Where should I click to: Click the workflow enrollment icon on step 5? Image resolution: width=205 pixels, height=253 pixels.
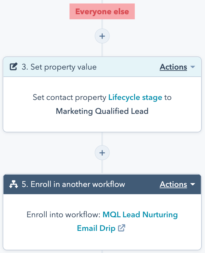14,184
